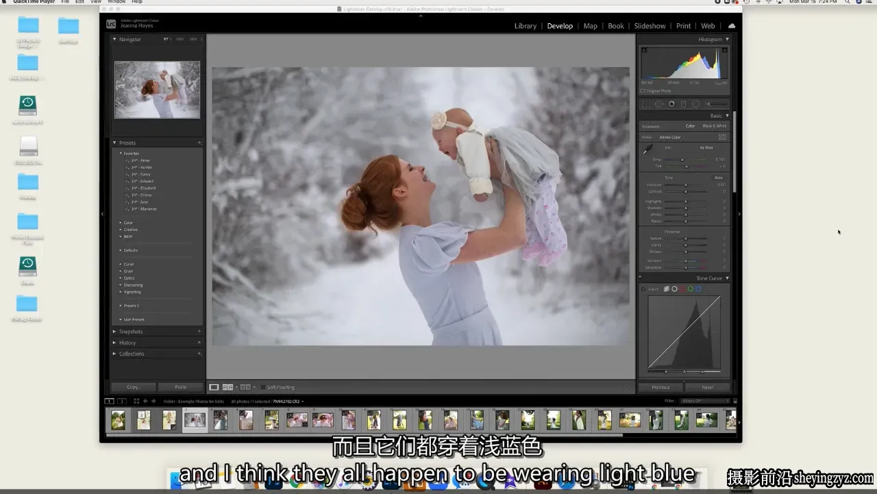
Task: Toggle the highlight clipping indicator in histogram
Action: [x=724, y=50]
